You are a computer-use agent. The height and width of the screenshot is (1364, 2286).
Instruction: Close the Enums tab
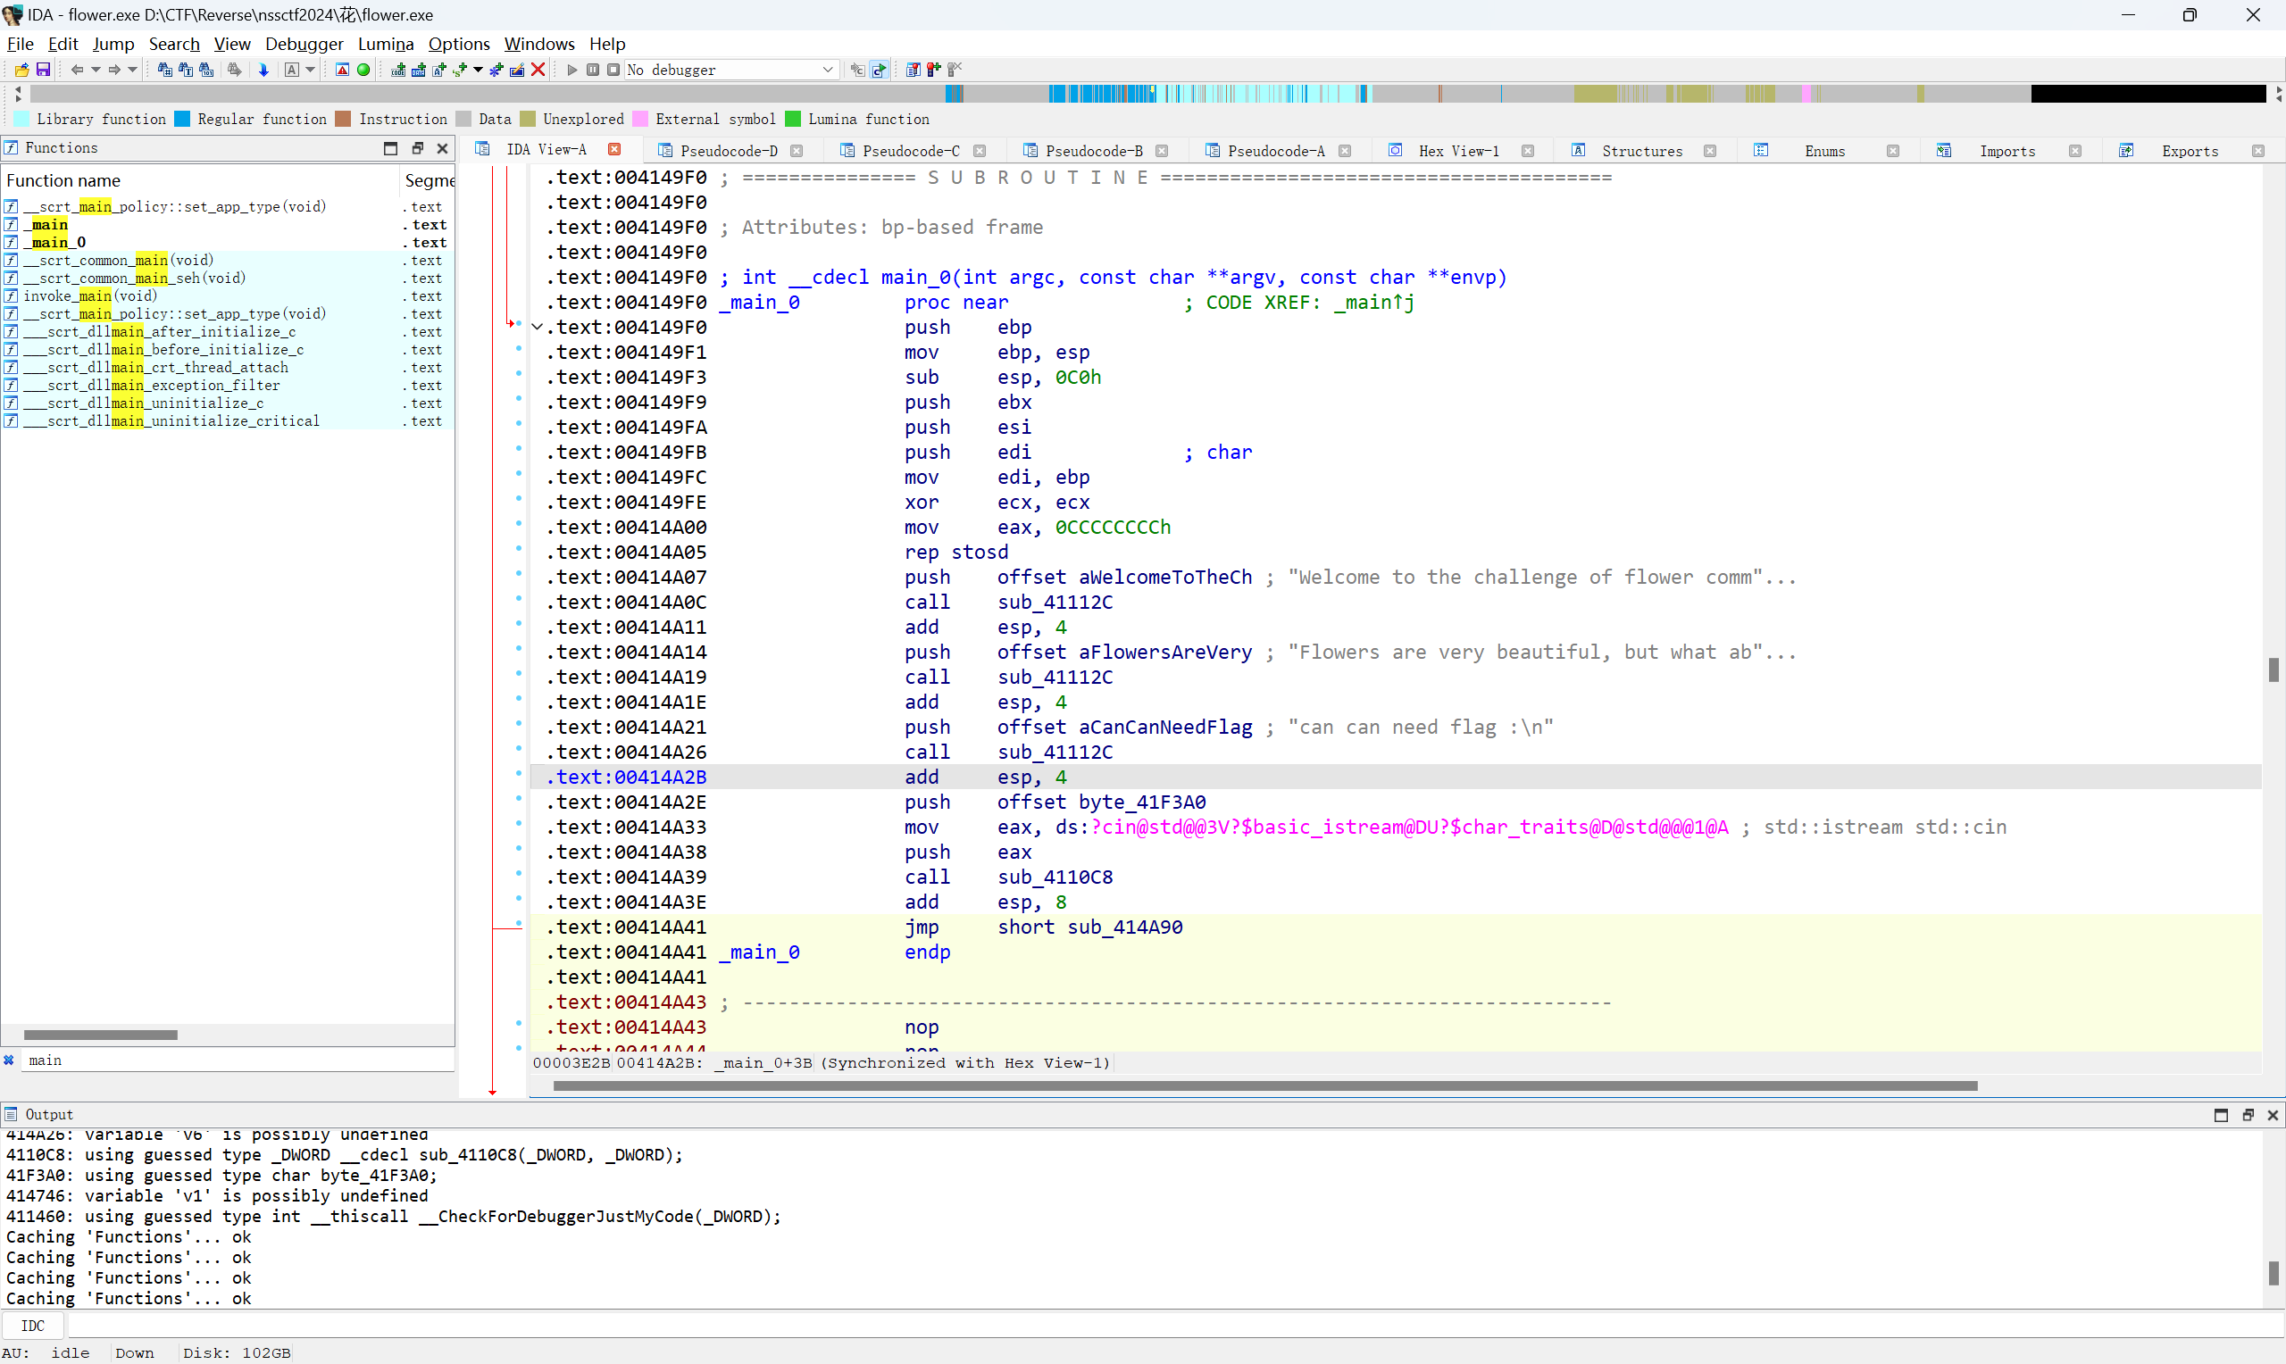(1892, 151)
